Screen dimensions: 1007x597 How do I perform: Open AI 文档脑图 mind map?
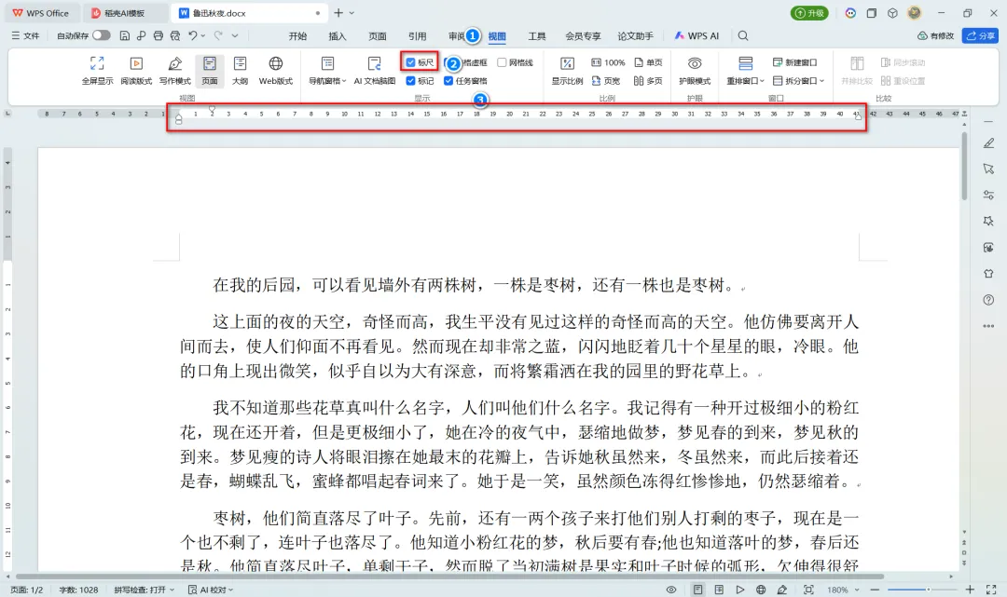[375, 70]
